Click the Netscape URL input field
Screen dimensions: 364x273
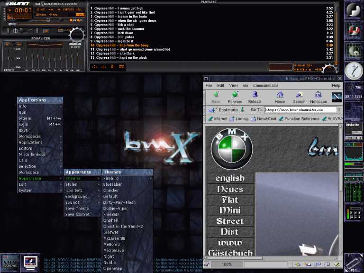300,109
